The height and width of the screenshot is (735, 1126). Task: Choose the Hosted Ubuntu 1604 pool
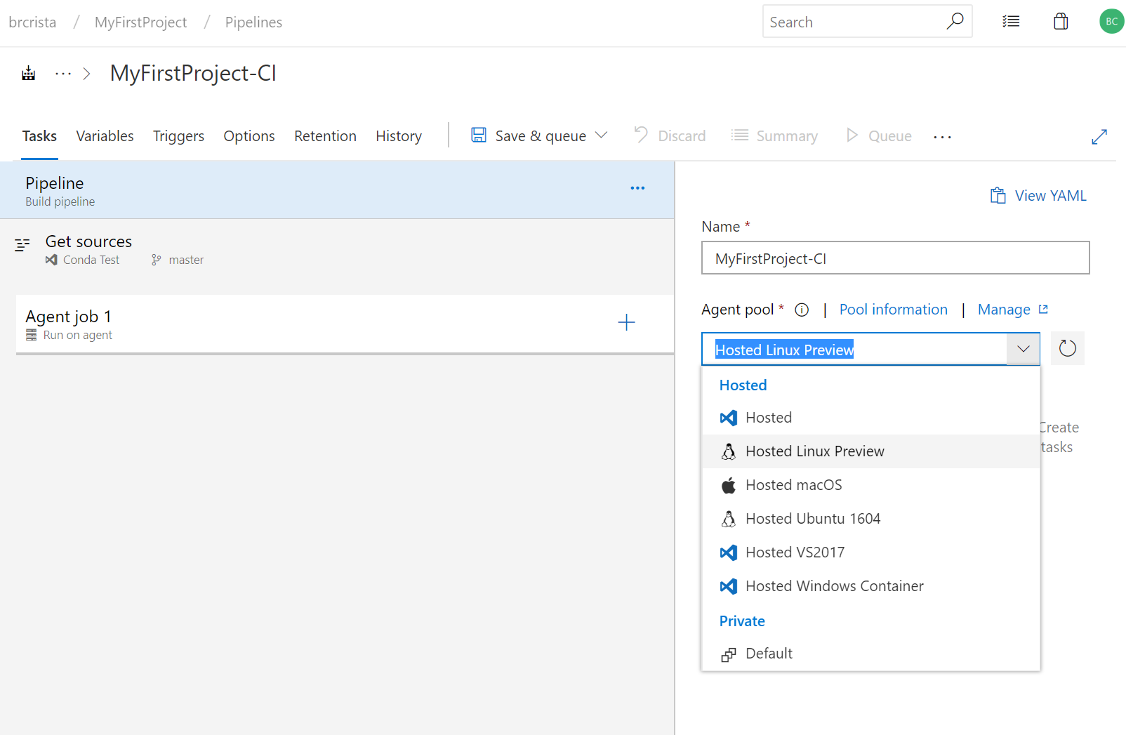pos(870,519)
